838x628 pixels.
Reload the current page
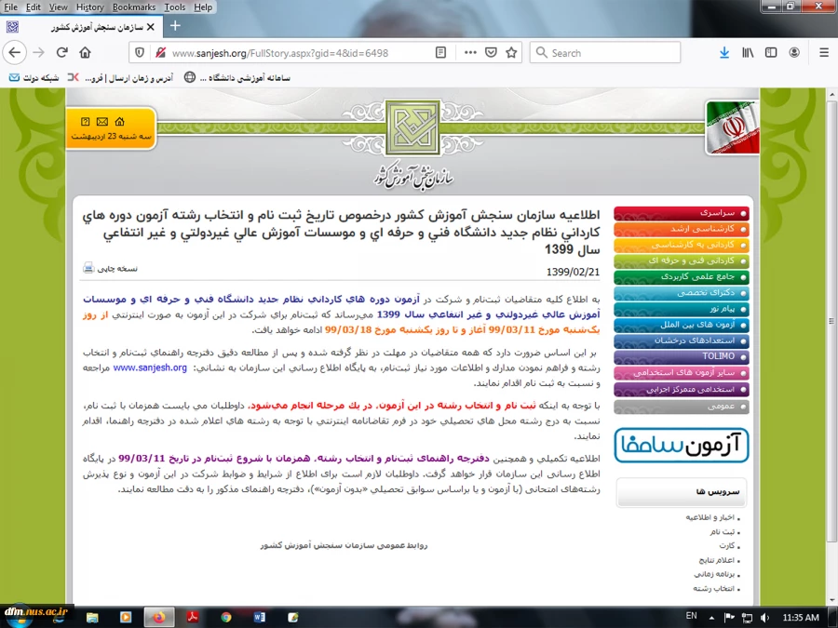coord(62,52)
